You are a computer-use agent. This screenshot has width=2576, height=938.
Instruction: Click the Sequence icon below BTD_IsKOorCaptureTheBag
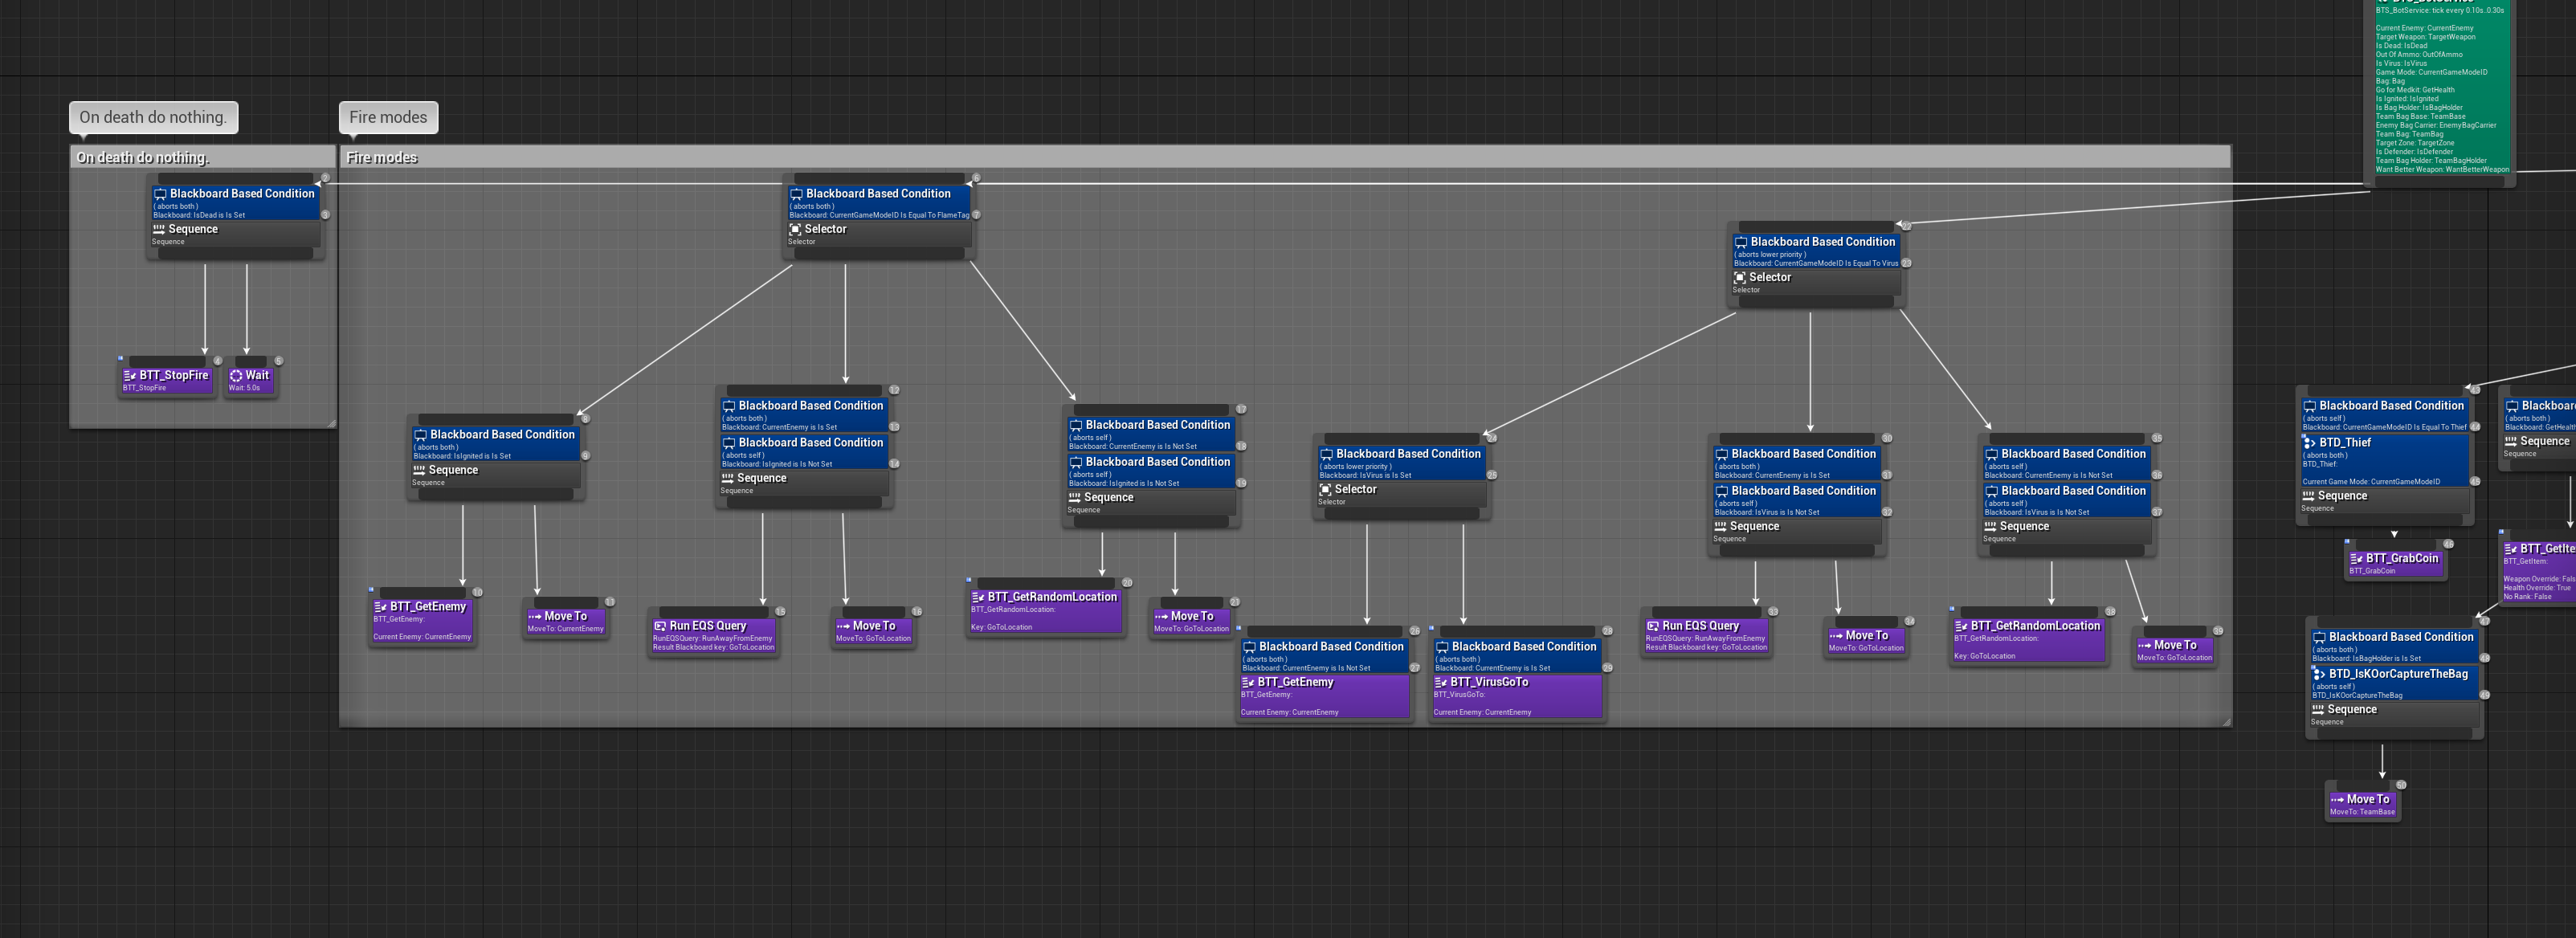[x=2318, y=710]
